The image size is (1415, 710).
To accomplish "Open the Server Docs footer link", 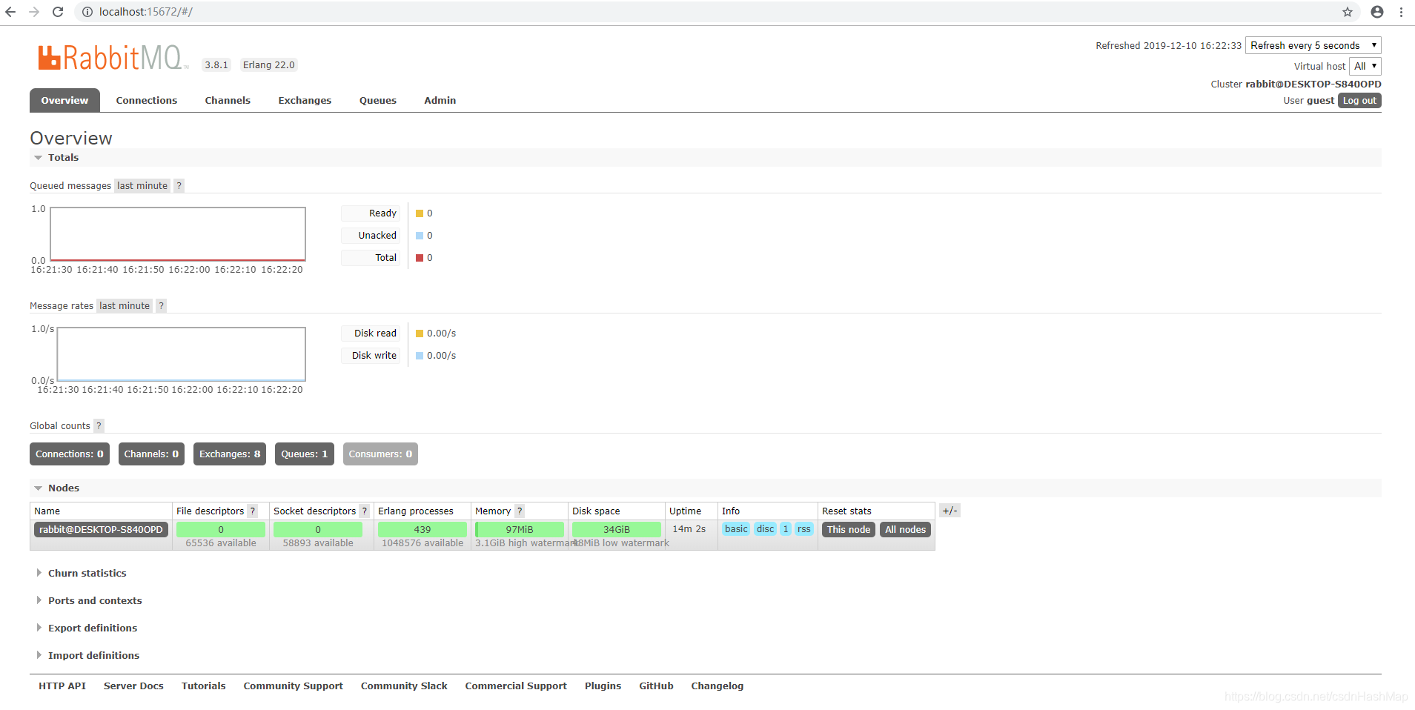I will (x=133, y=686).
